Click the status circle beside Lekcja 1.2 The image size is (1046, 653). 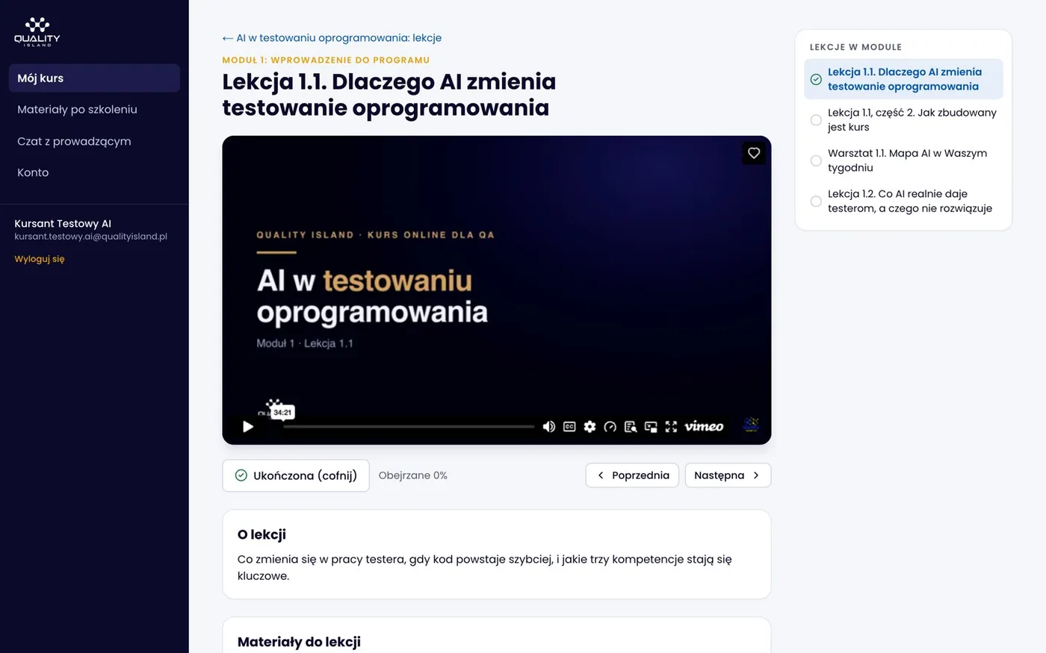(x=816, y=201)
